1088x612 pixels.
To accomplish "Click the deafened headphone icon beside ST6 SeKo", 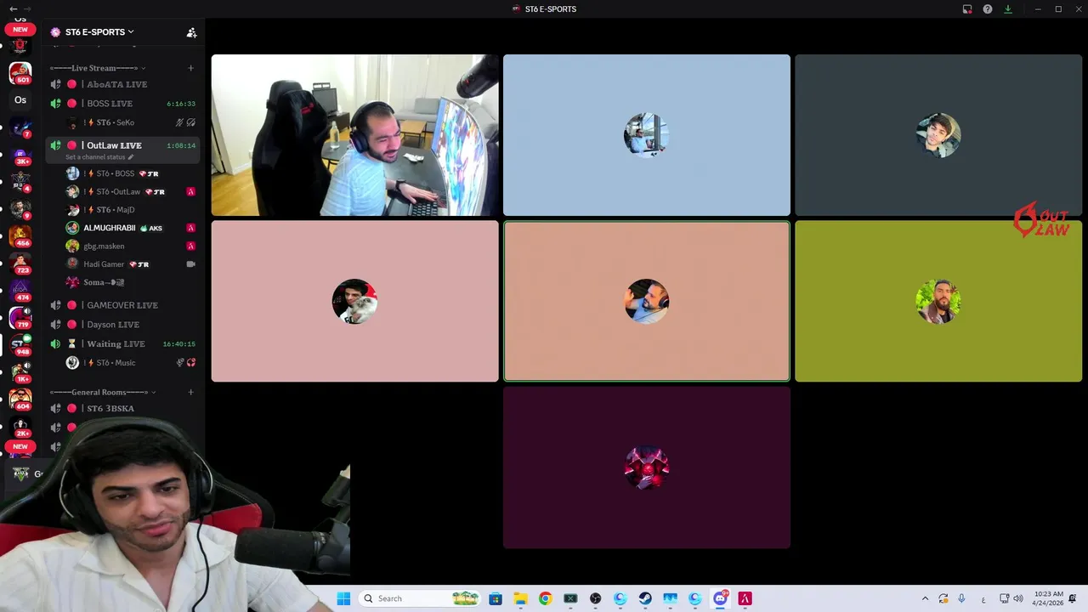I will click(x=191, y=122).
